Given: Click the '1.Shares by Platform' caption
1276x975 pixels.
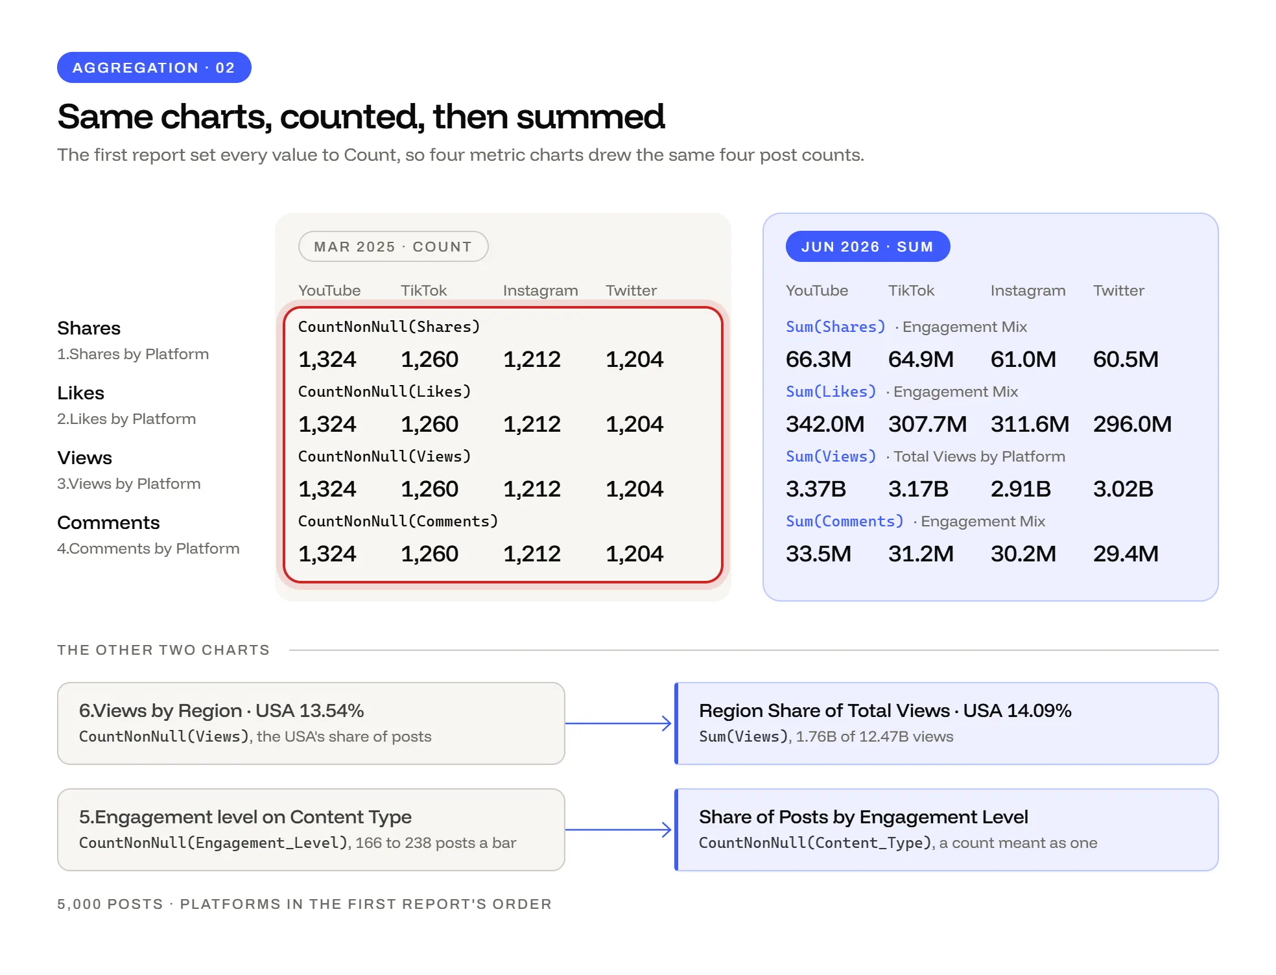Looking at the screenshot, I should pyautogui.click(x=133, y=354).
